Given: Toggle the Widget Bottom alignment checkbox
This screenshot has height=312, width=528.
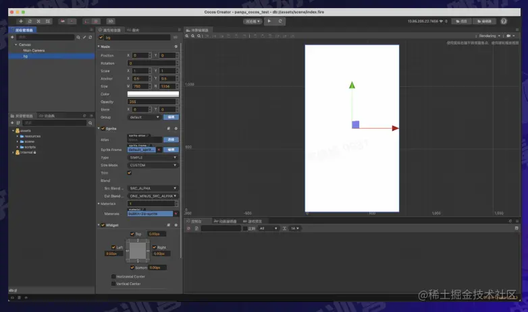Looking at the screenshot, I should click(x=132, y=268).
